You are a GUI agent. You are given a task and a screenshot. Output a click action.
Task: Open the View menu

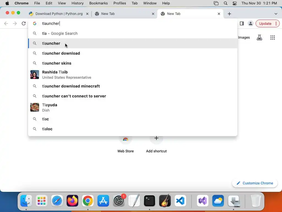[62, 3]
